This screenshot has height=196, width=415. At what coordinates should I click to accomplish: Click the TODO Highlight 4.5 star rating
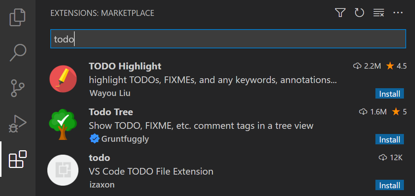(x=396, y=66)
